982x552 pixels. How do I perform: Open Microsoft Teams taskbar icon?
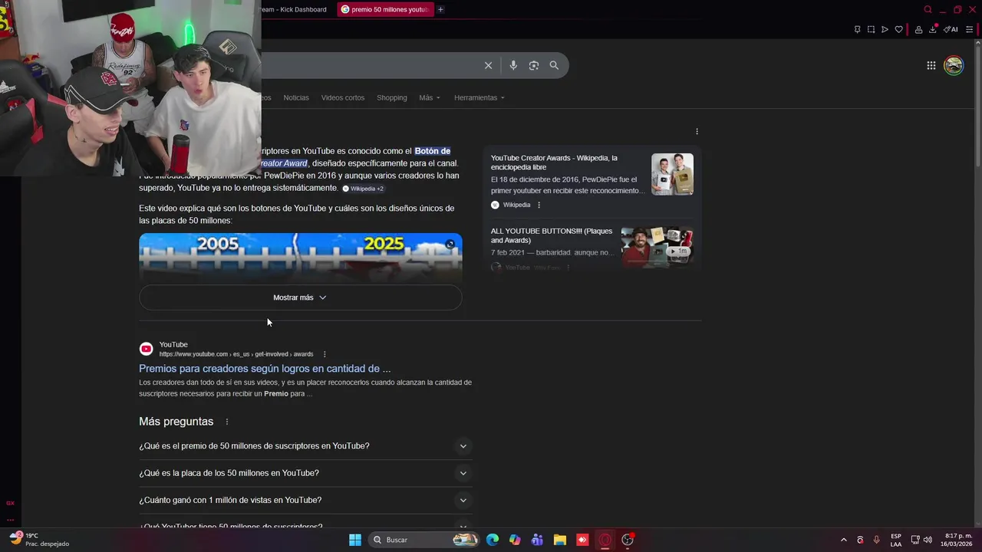(x=537, y=540)
